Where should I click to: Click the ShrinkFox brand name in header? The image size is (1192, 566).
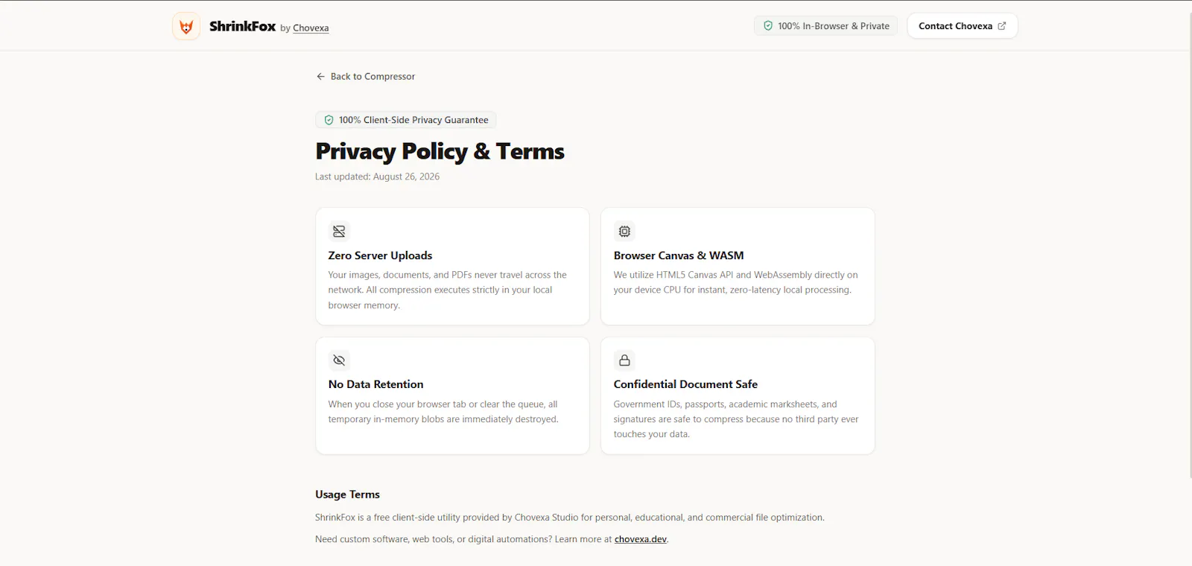[243, 26]
